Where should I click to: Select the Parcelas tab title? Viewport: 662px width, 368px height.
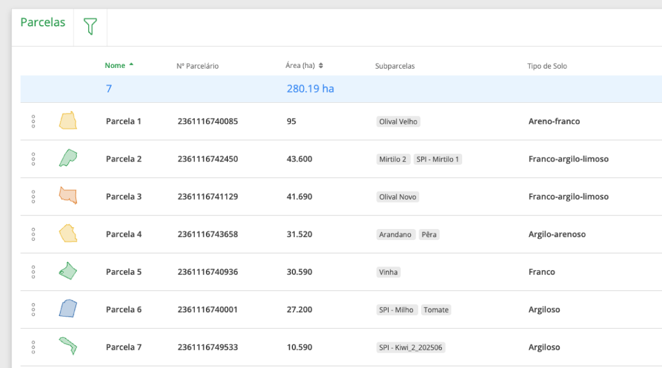(43, 23)
